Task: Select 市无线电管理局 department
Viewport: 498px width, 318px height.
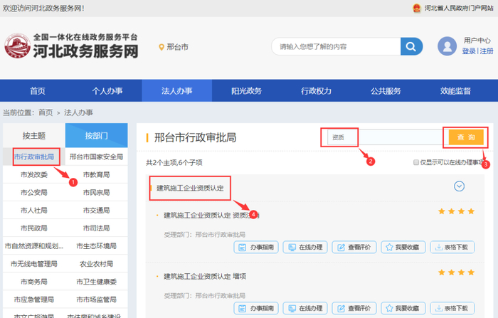Action: click(x=34, y=264)
